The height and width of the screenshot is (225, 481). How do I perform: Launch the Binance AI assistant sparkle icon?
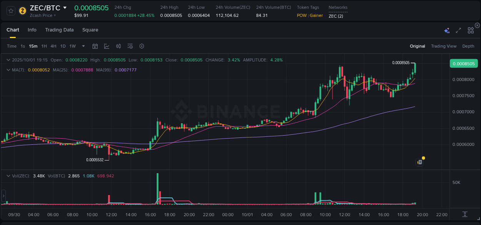(446, 30)
